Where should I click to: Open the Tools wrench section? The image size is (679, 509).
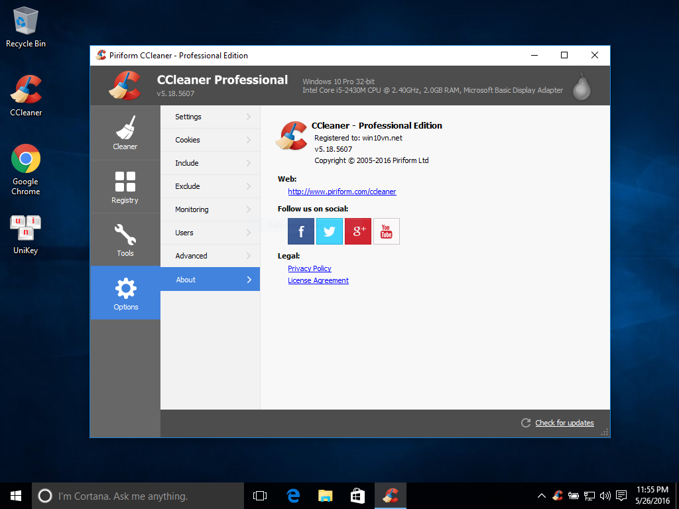[x=125, y=240]
